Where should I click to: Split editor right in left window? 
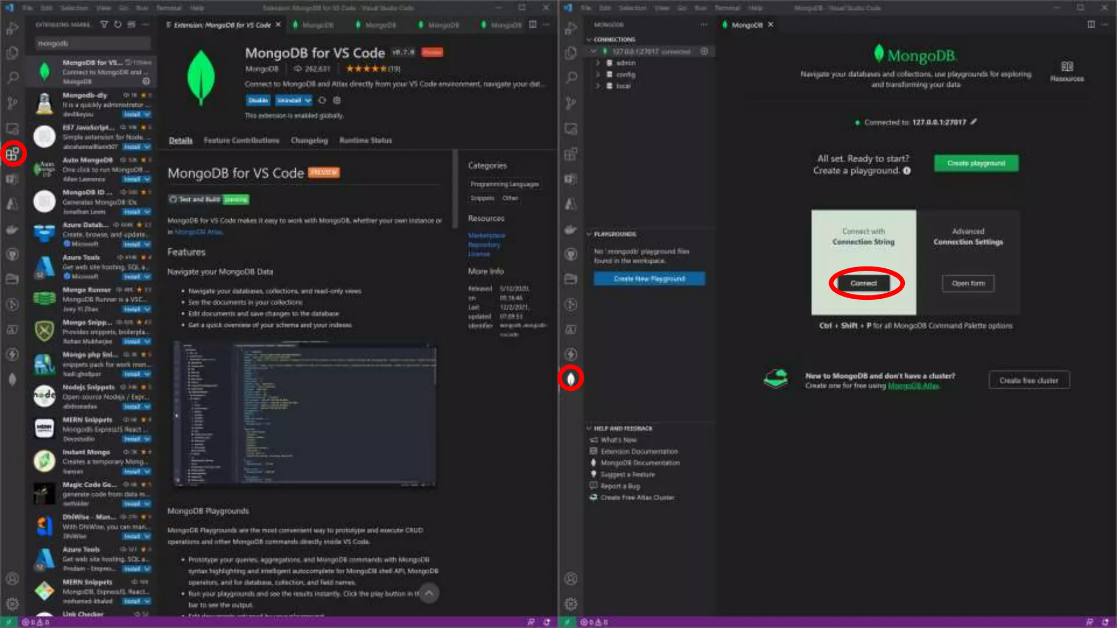point(533,25)
